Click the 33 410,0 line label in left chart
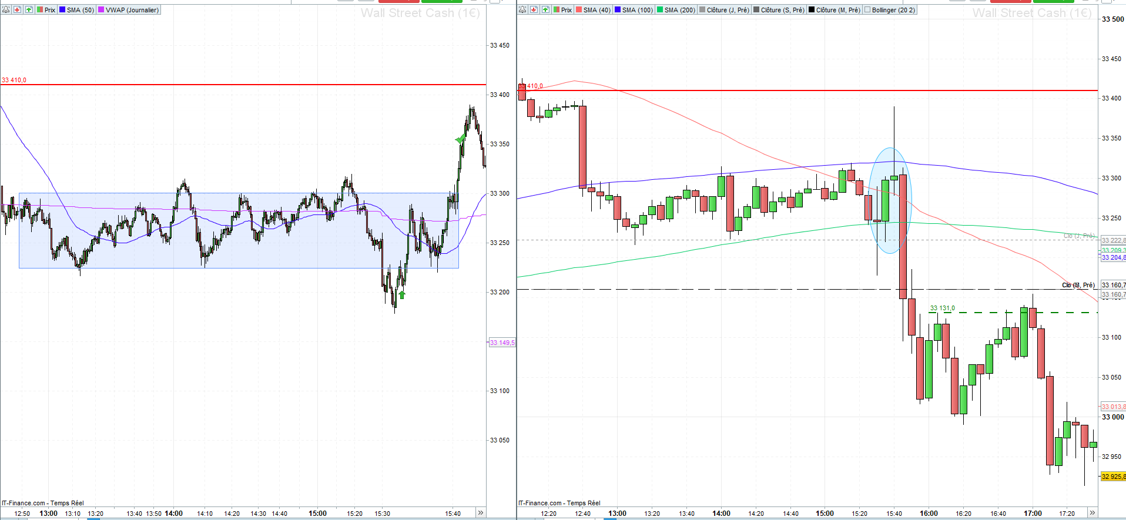Screen dimensions: 1126x520 click(14, 80)
